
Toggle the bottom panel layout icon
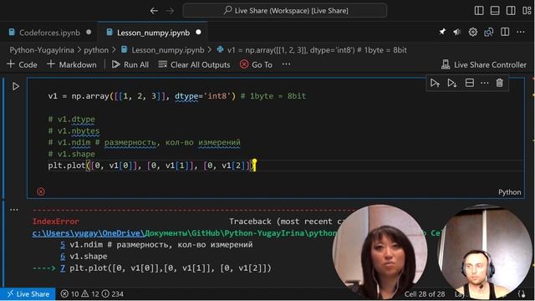(x=495, y=11)
